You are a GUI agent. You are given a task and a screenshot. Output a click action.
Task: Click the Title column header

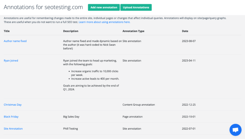[7, 31]
